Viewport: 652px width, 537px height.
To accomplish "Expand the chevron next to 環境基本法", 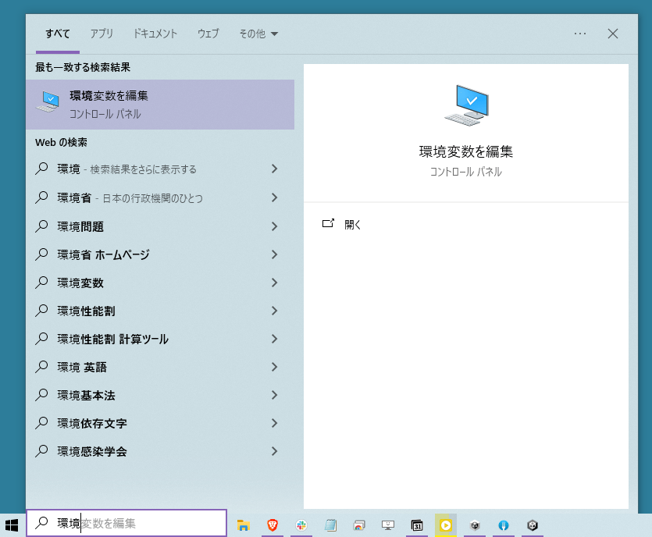I will pos(274,395).
